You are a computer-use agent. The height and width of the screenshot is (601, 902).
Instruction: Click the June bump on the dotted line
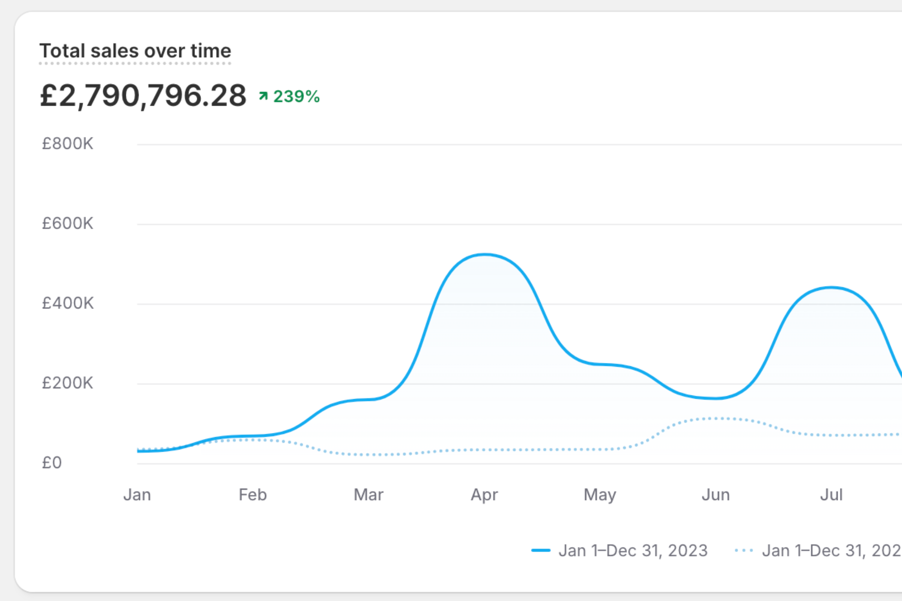pyautogui.click(x=715, y=418)
